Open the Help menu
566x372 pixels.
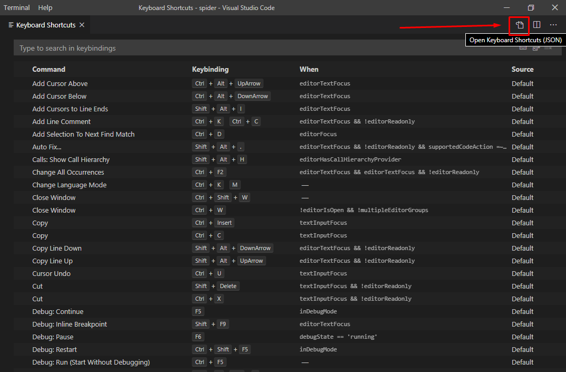pos(45,7)
